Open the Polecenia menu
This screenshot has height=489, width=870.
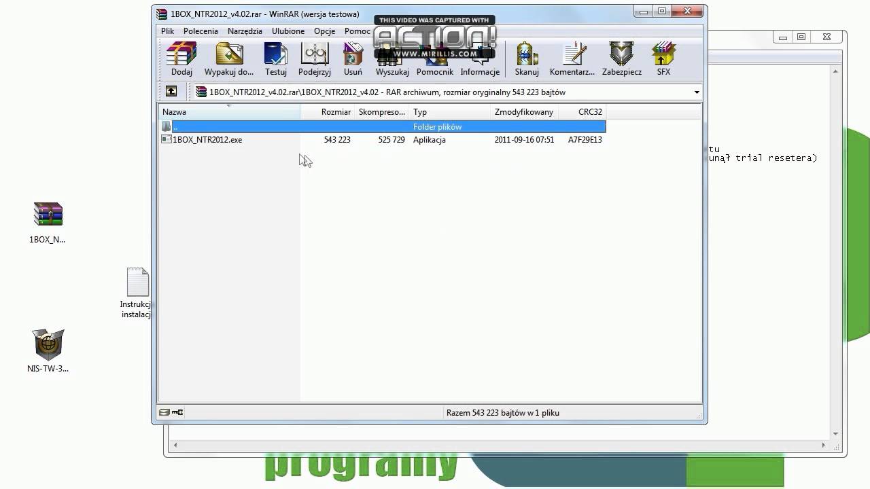201,31
